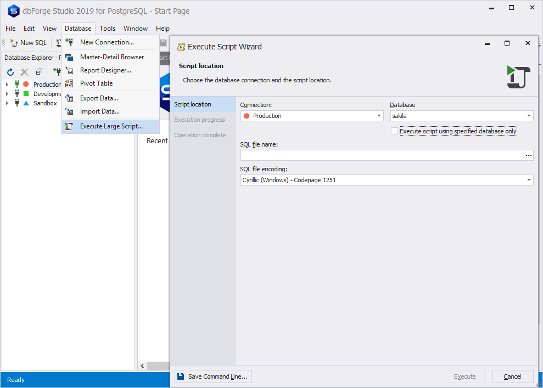Open the Database dropdown showing sakila
543x388 pixels.
pyautogui.click(x=529, y=116)
